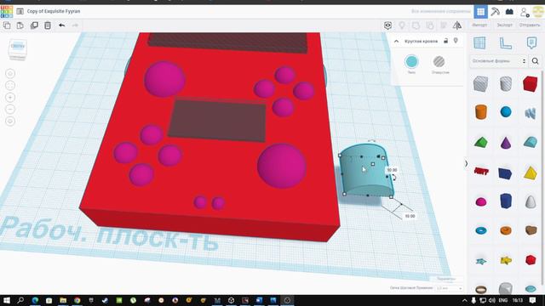Open the Tinkercad home logo
Image resolution: width=545 pixels, height=306 pixels.
pyautogui.click(x=7, y=11)
